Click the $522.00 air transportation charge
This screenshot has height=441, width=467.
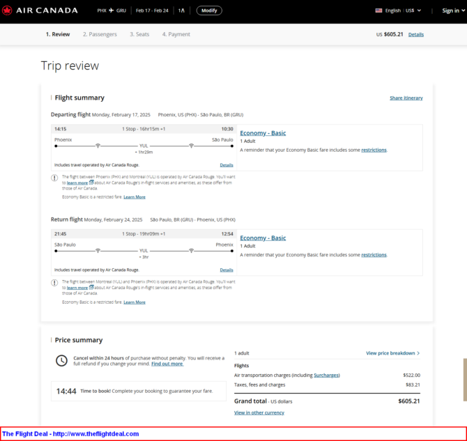(412, 376)
